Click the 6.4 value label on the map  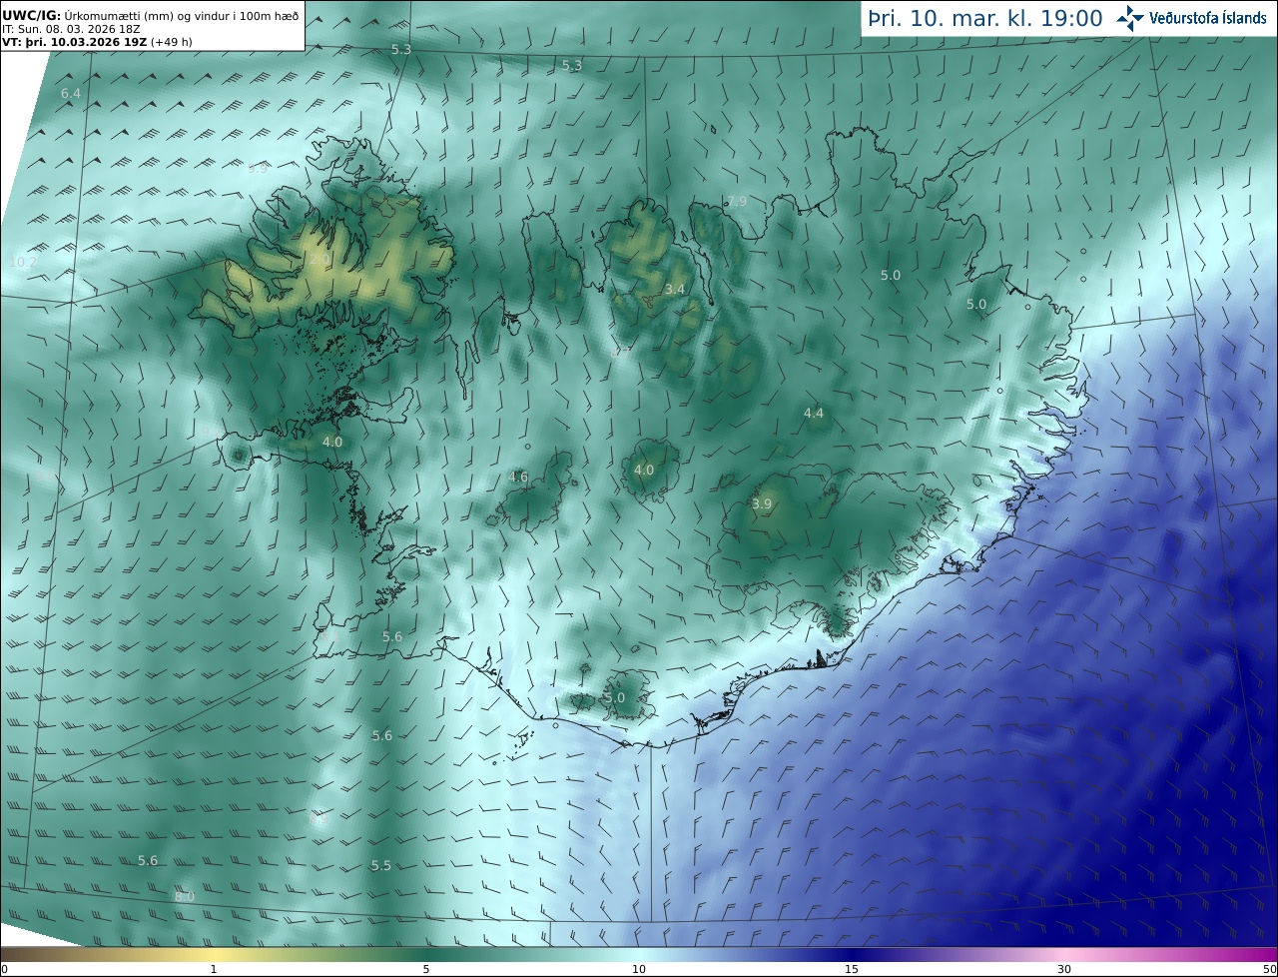71,93
